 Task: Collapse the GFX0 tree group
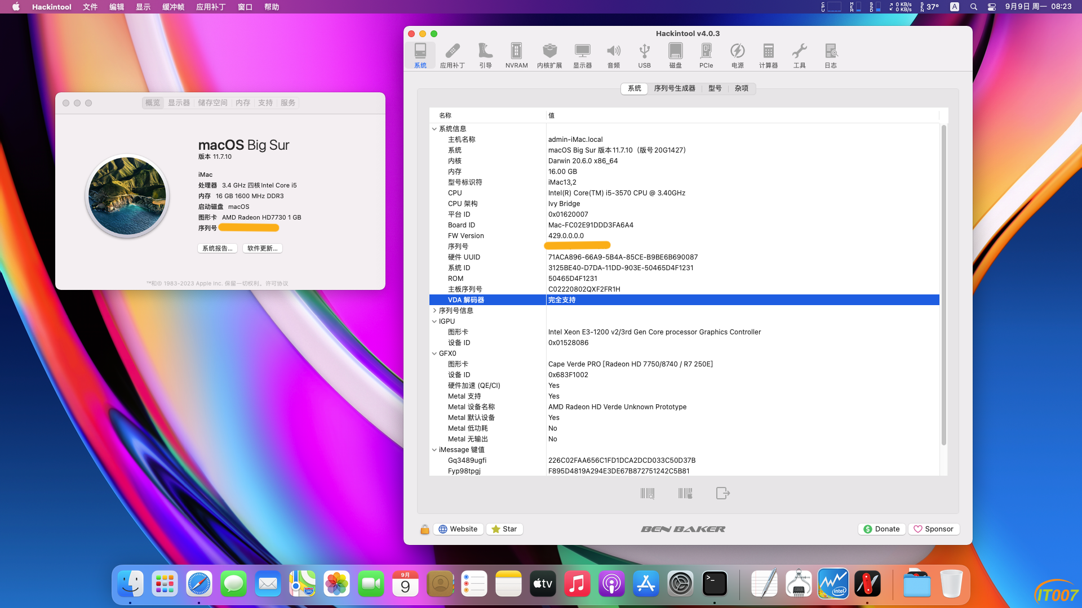click(x=434, y=354)
